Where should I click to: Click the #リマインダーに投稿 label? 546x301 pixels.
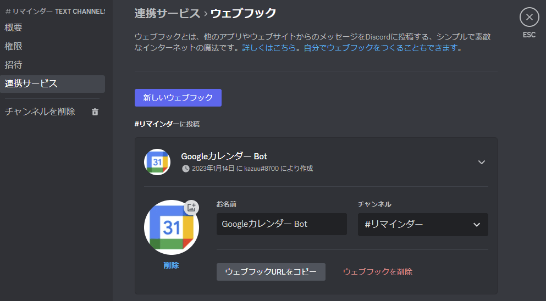pyautogui.click(x=167, y=124)
